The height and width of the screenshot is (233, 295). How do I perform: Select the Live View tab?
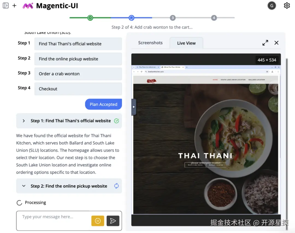tap(186, 43)
